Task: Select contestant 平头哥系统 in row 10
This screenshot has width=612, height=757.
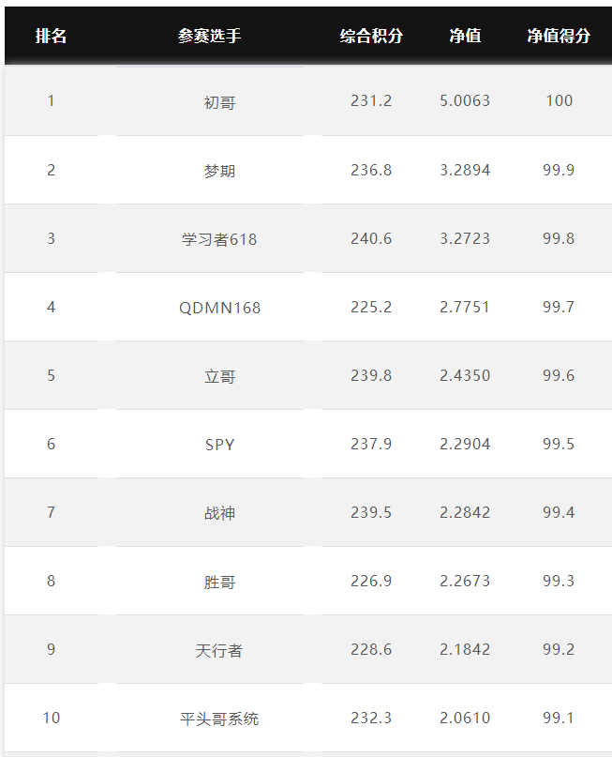Action: pyautogui.click(x=219, y=719)
